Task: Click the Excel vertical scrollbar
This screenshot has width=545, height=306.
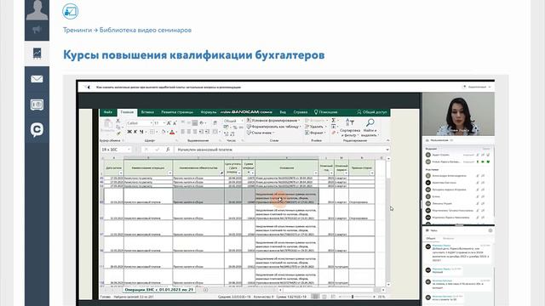Action: 388,221
